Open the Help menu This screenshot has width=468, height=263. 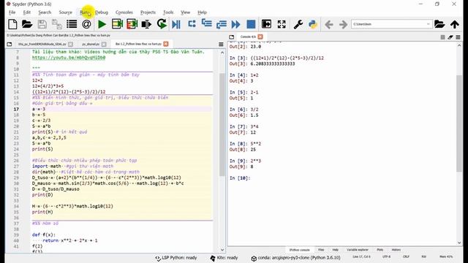point(202,12)
